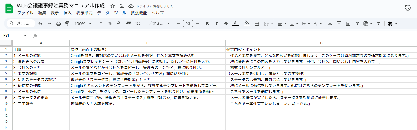Increase font size with plus button

[197, 23]
